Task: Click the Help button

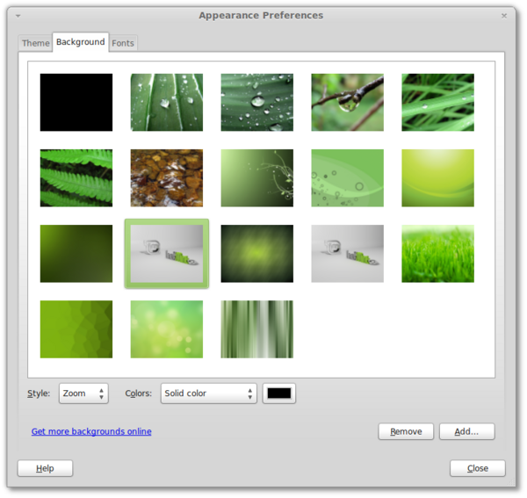Action: pos(45,468)
